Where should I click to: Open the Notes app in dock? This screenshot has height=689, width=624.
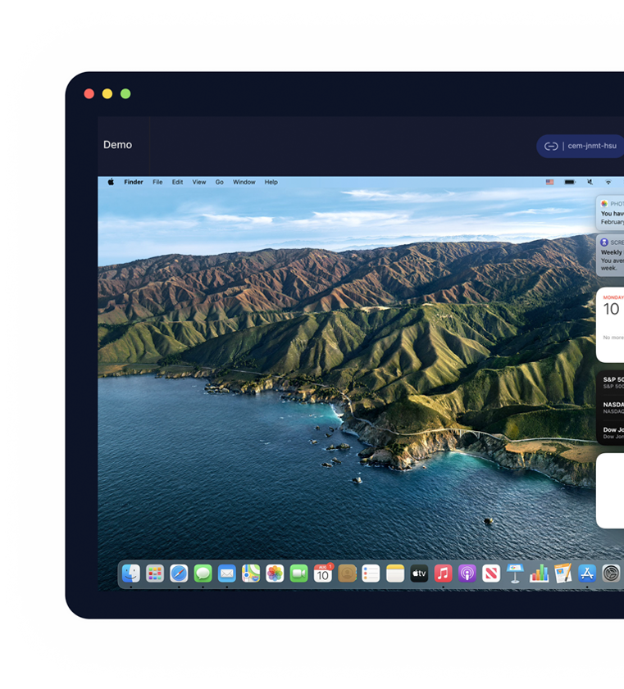click(x=395, y=573)
